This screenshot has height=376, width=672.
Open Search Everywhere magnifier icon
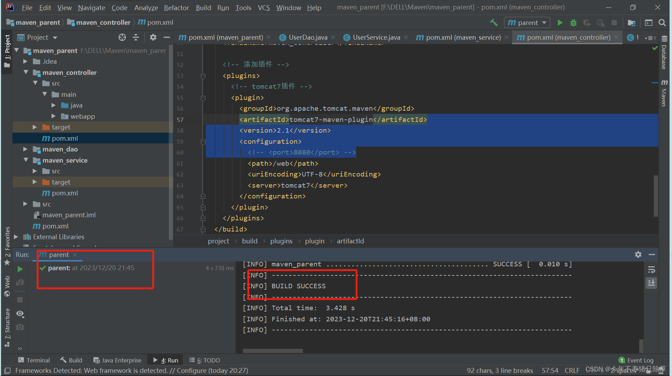pyautogui.click(x=662, y=23)
